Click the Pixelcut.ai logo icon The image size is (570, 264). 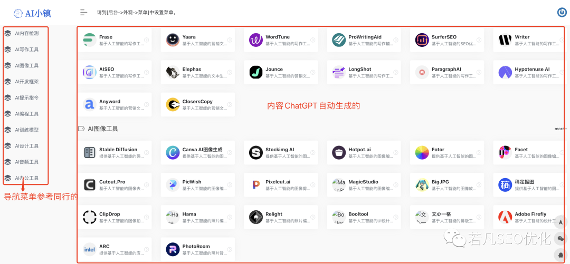tap(256, 185)
